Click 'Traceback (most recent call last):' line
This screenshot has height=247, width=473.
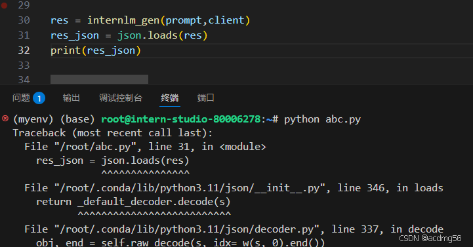click(x=113, y=133)
